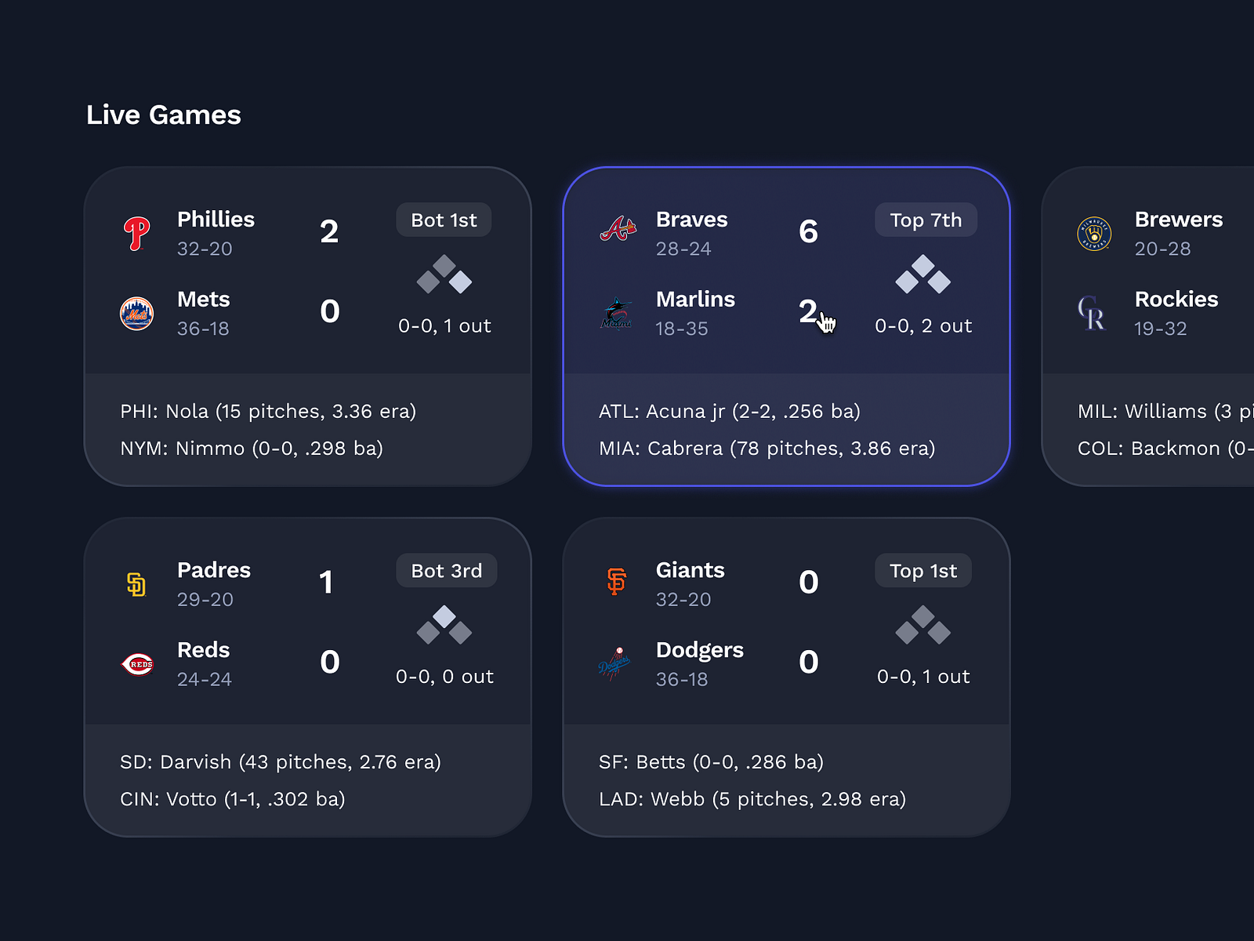Click the Dodgers team logo
Screen dimensions: 1254x941
(x=616, y=663)
